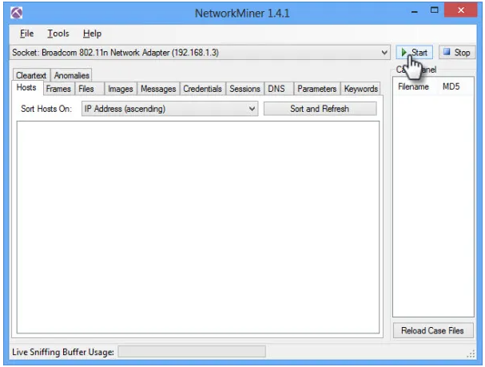The width and height of the screenshot is (485, 367).
Task: Start capturing with the Start button
Action: (414, 53)
